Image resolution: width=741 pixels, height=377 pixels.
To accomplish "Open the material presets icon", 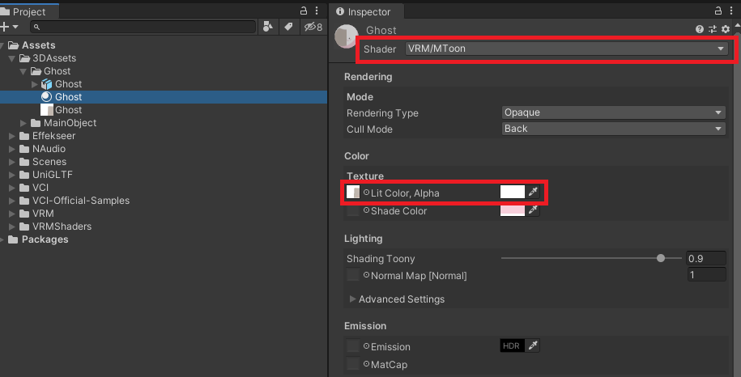I will pos(713,29).
